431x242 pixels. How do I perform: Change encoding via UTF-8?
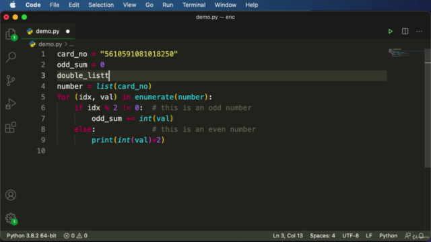(350, 236)
